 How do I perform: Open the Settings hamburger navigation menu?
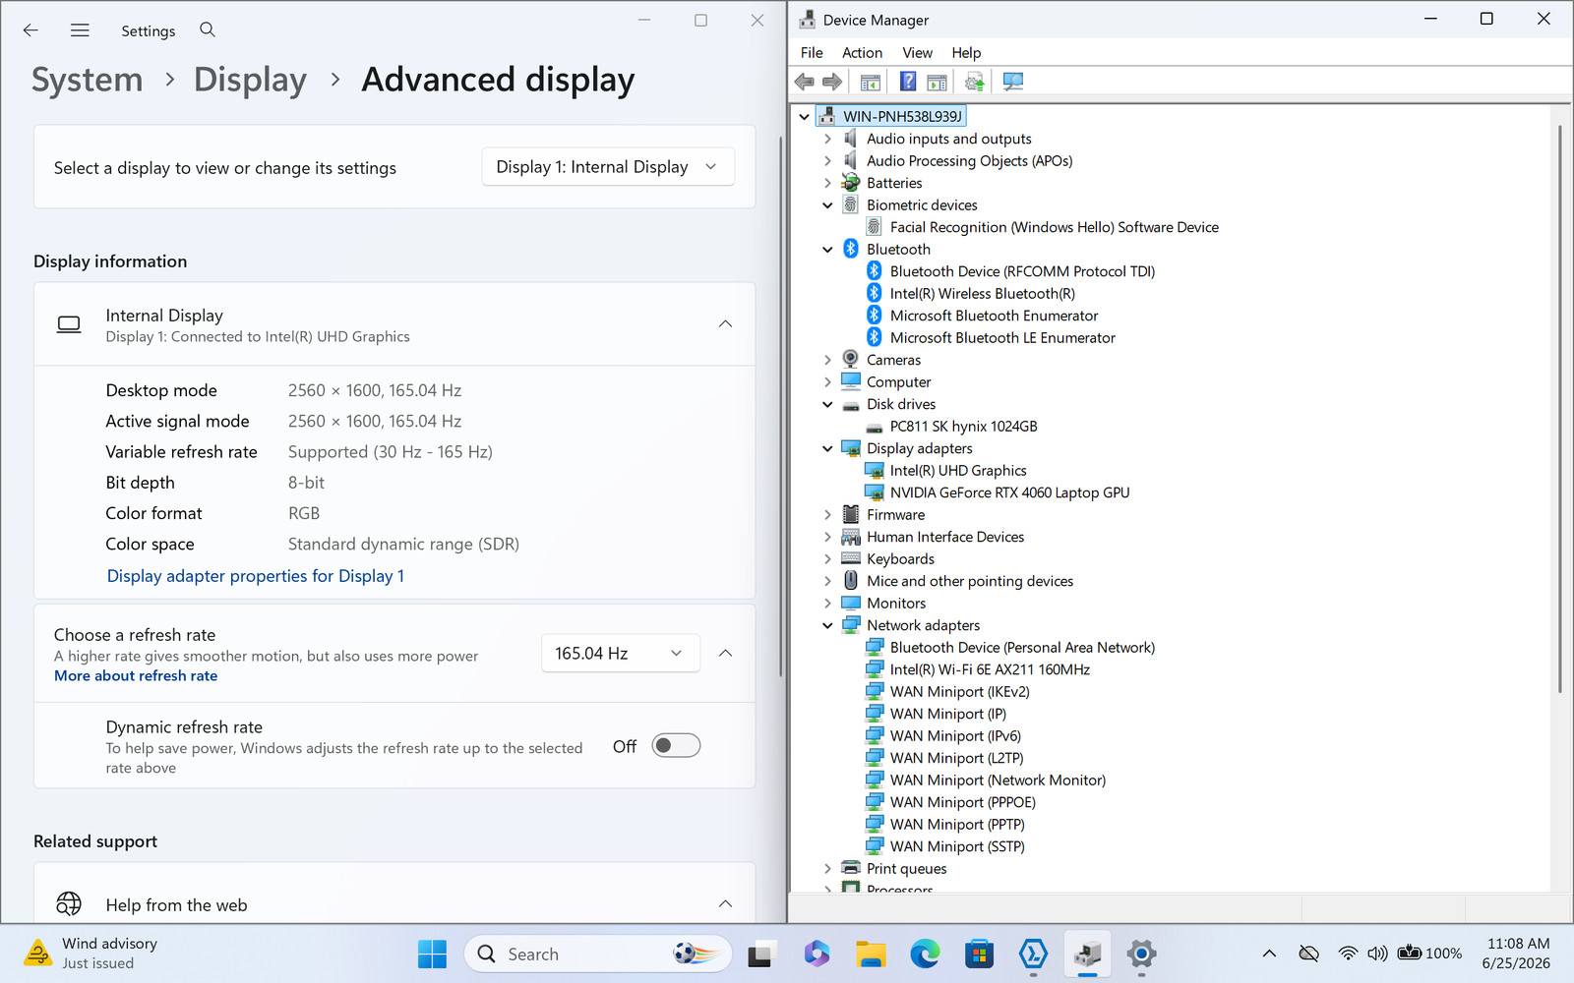80,30
